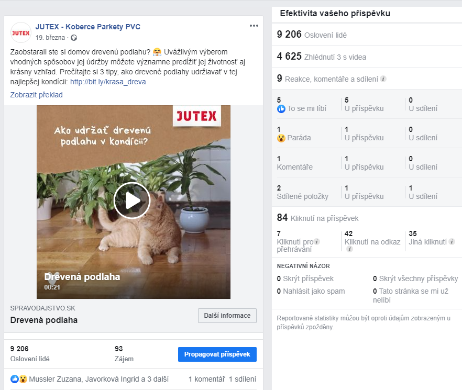
Task: Click the info icon next to Jiná kliknutí
Action: tap(452, 241)
